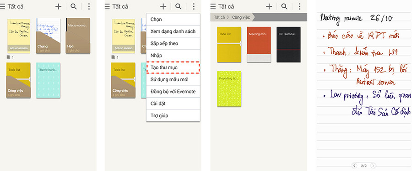Open Action memo note in second screen
This screenshot has width=412, height=171.
(124, 36)
